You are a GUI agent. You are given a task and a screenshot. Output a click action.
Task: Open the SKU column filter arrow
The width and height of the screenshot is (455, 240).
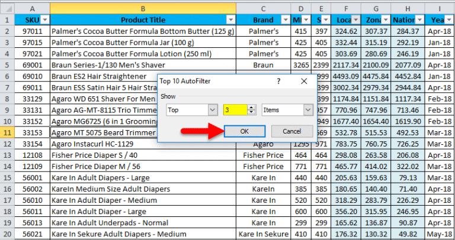pyautogui.click(x=45, y=20)
